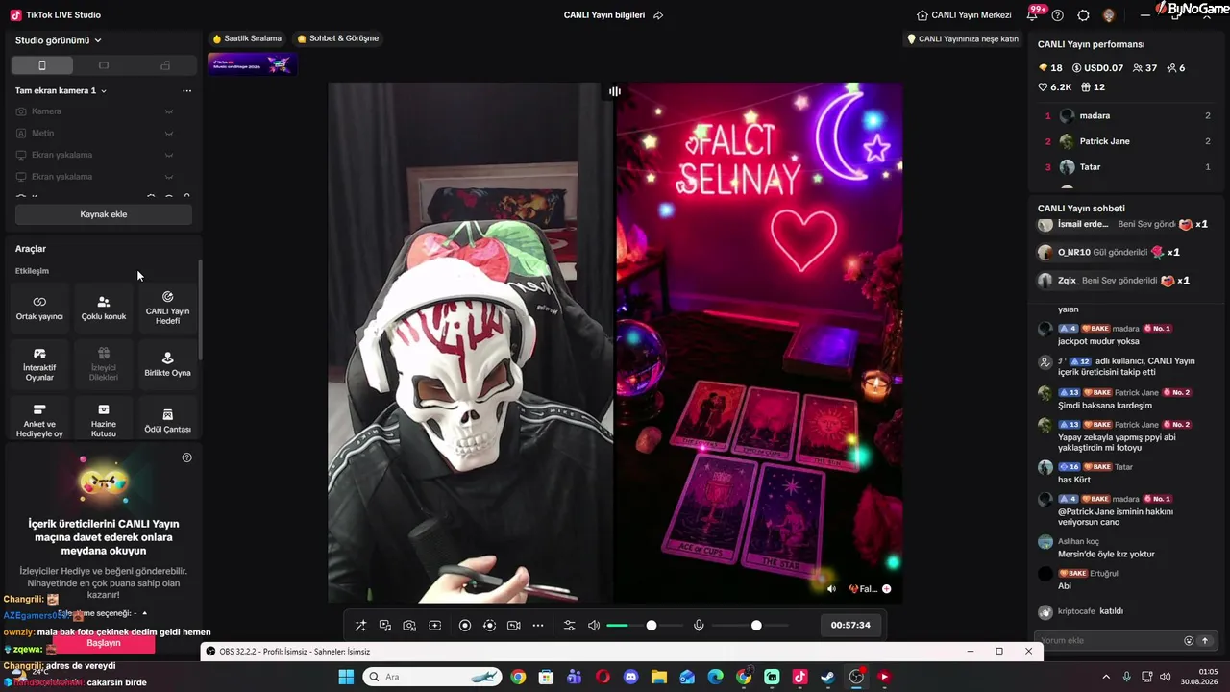Click the help icon on match invite card
Image resolution: width=1230 pixels, height=692 pixels.
tap(186, 457)
